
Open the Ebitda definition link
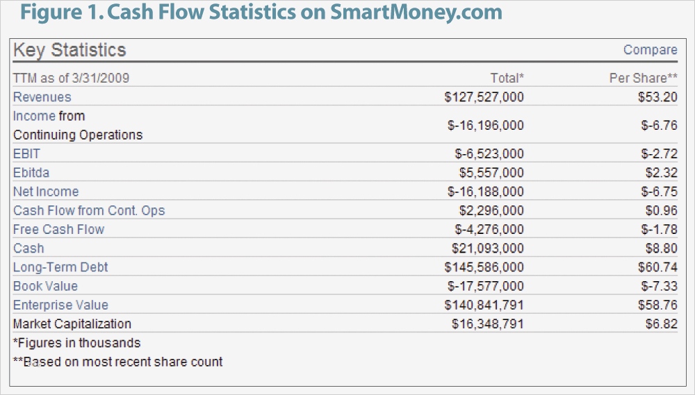[31, 172]
